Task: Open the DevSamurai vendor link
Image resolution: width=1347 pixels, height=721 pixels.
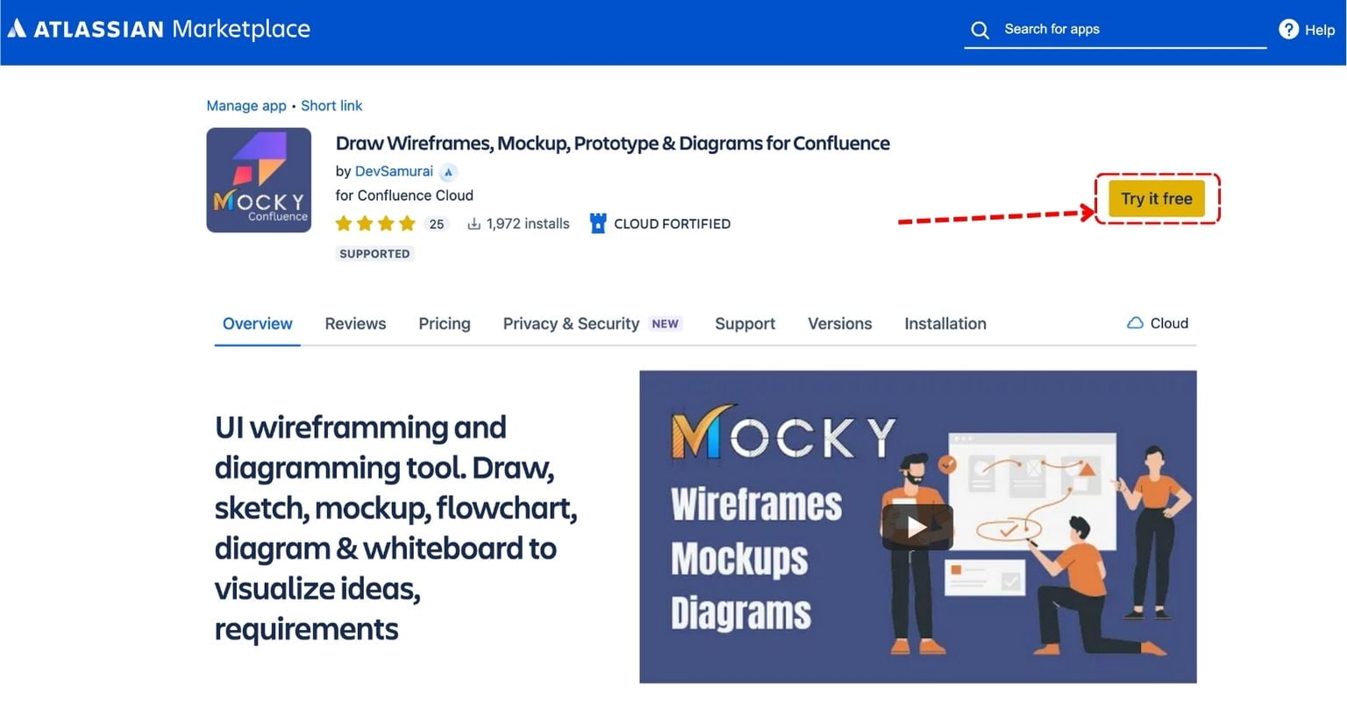Action: click(394, 171)
